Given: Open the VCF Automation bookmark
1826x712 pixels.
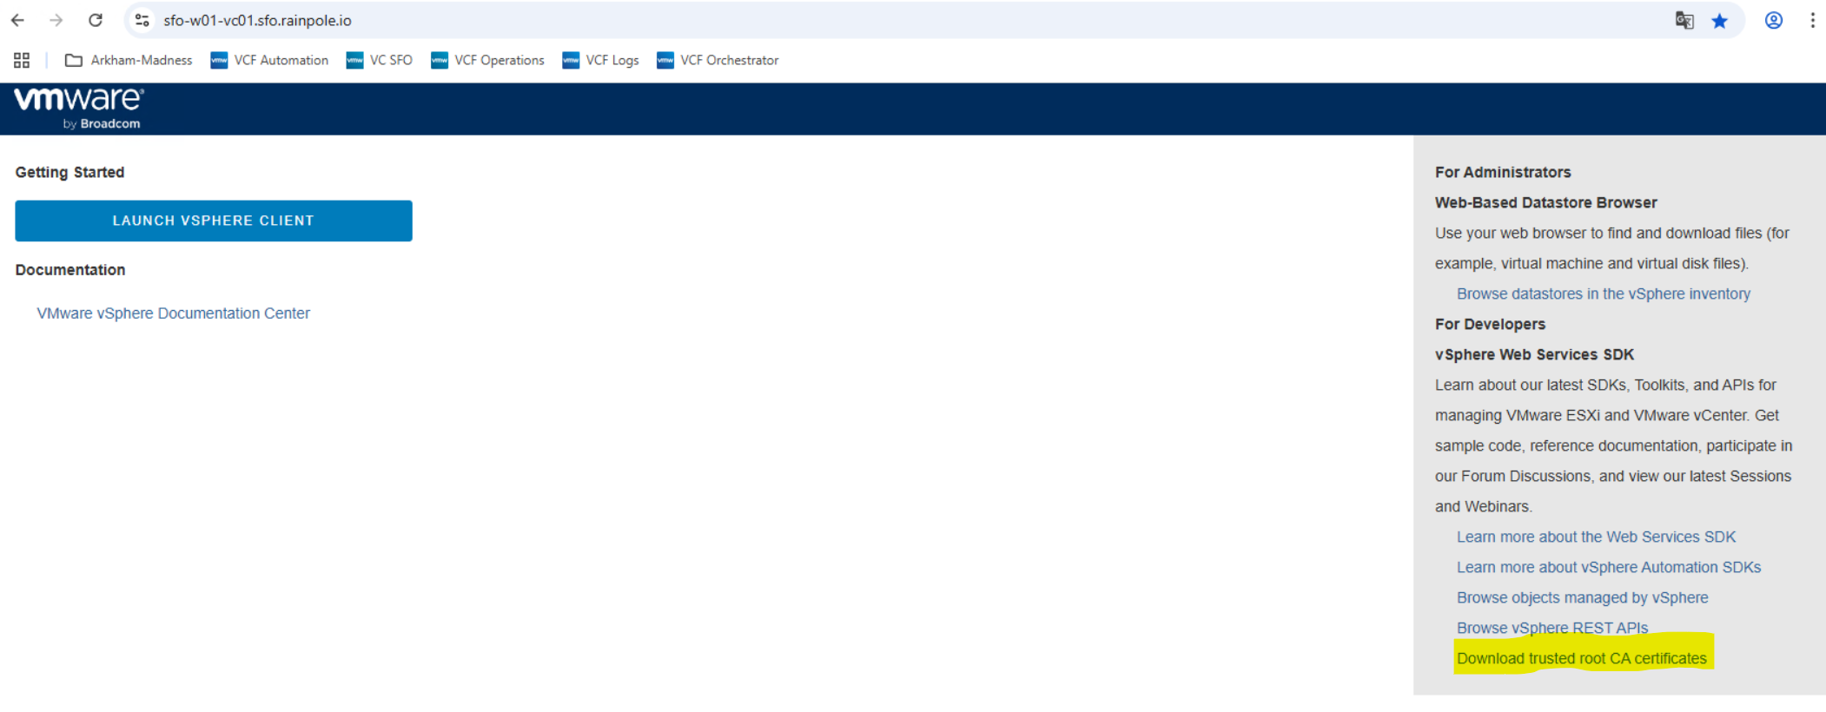Looking at the screenshot, I should [269, 60].
